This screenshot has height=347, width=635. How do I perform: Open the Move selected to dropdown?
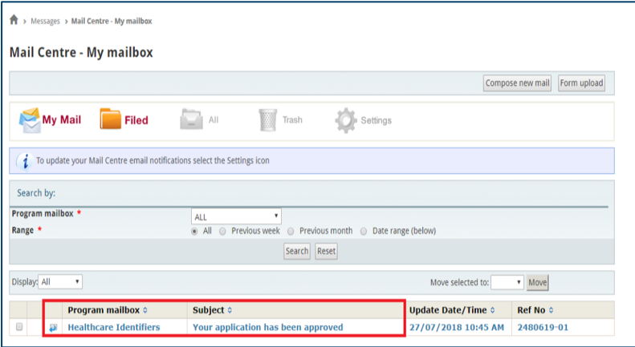507,282
